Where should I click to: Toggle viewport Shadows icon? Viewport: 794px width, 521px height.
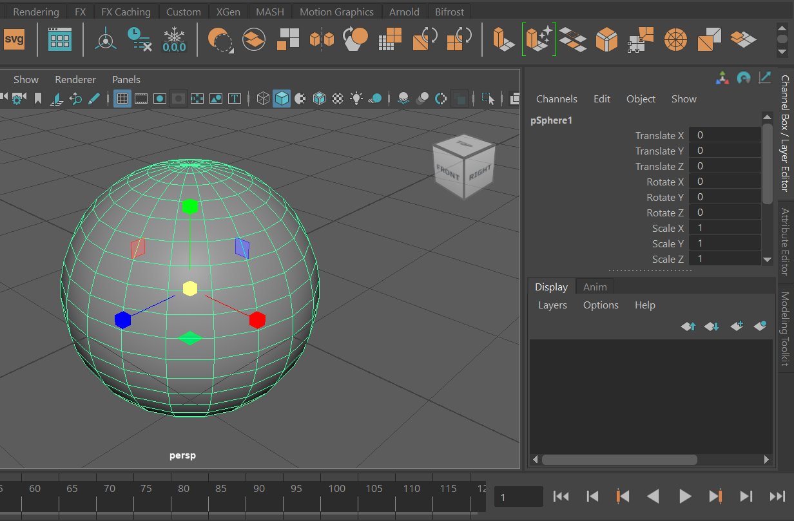pyautogui.click(x=375, y=99)
